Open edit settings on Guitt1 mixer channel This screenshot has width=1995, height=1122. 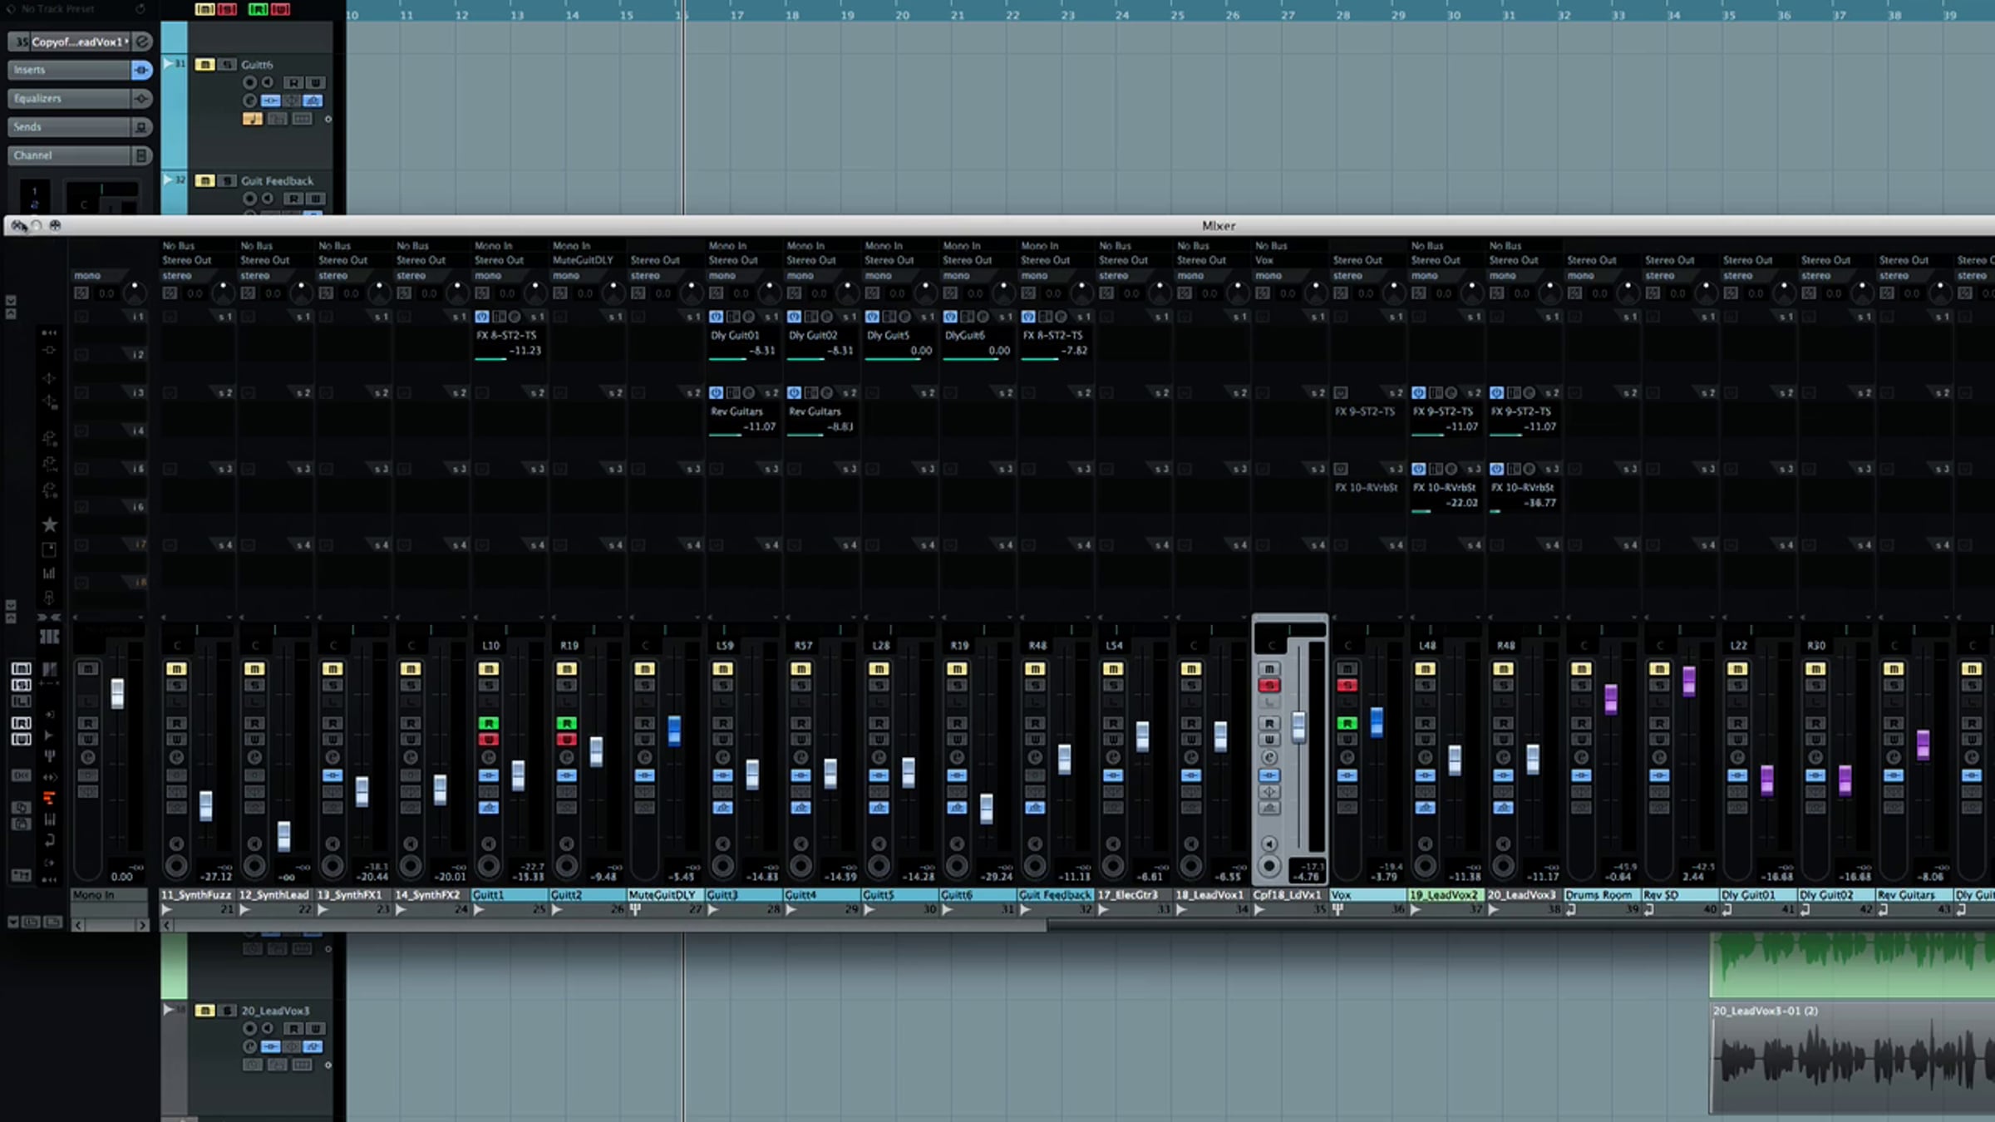(489, 757)
